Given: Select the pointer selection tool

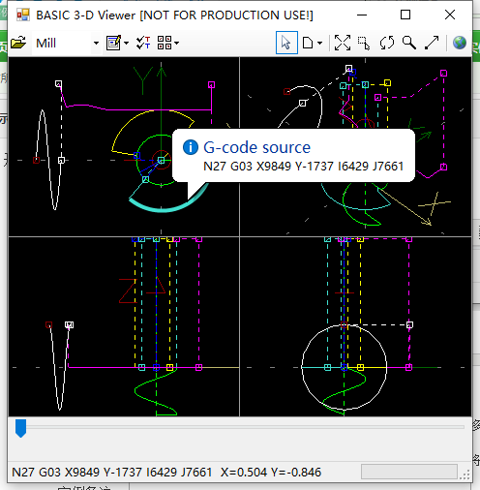Looking at the screenshot, I should (286, 43).
